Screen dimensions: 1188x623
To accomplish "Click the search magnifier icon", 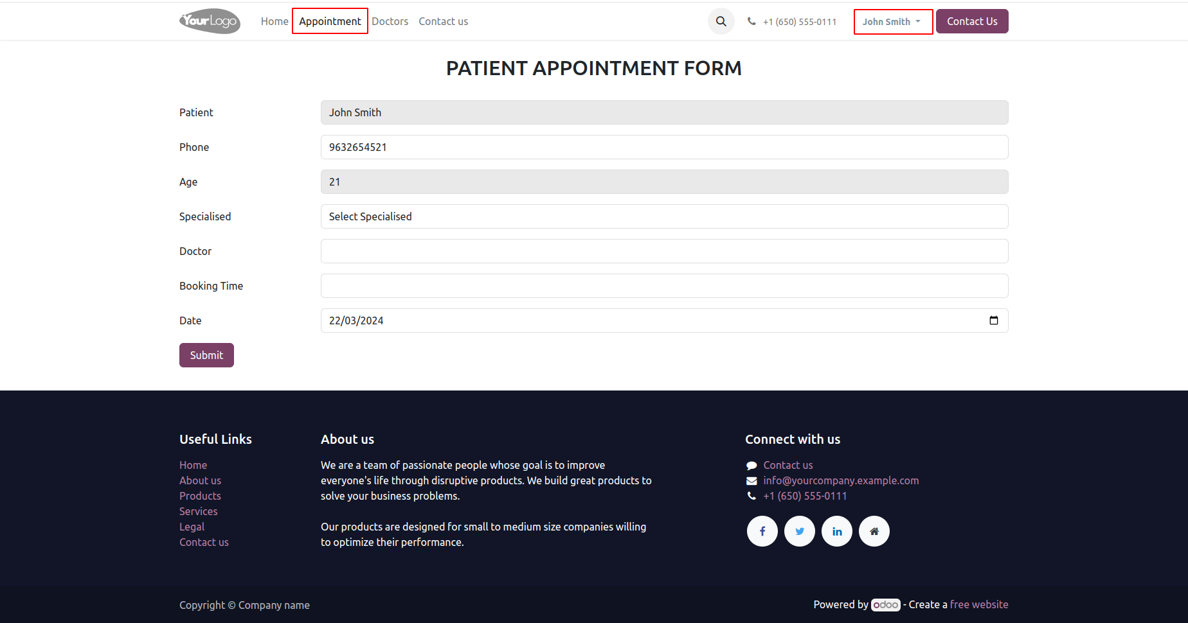I will point(721,21).
